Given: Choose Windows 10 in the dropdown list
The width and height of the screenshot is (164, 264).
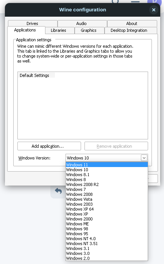Looking at the screenshot, I should point(107,170).
